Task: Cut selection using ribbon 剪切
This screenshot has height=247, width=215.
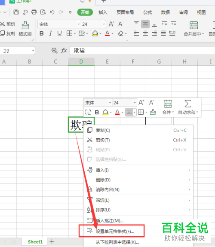Action: tap(8, 24)
